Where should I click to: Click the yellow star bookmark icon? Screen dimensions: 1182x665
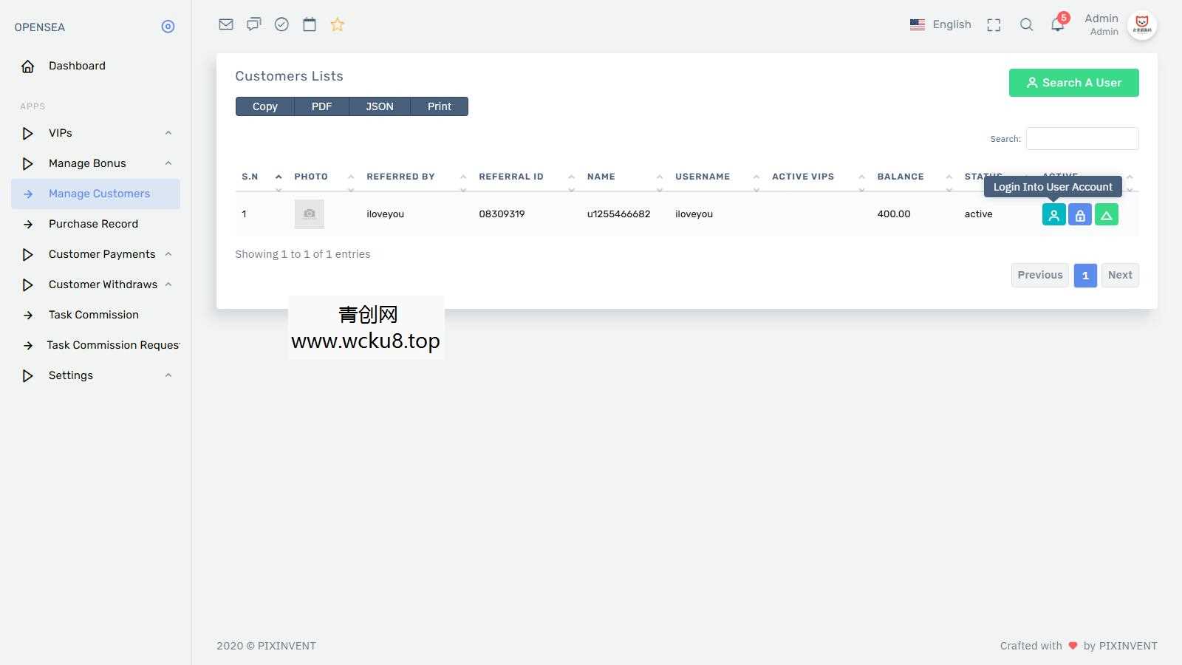pyautogui.click(x=337, y=24)
